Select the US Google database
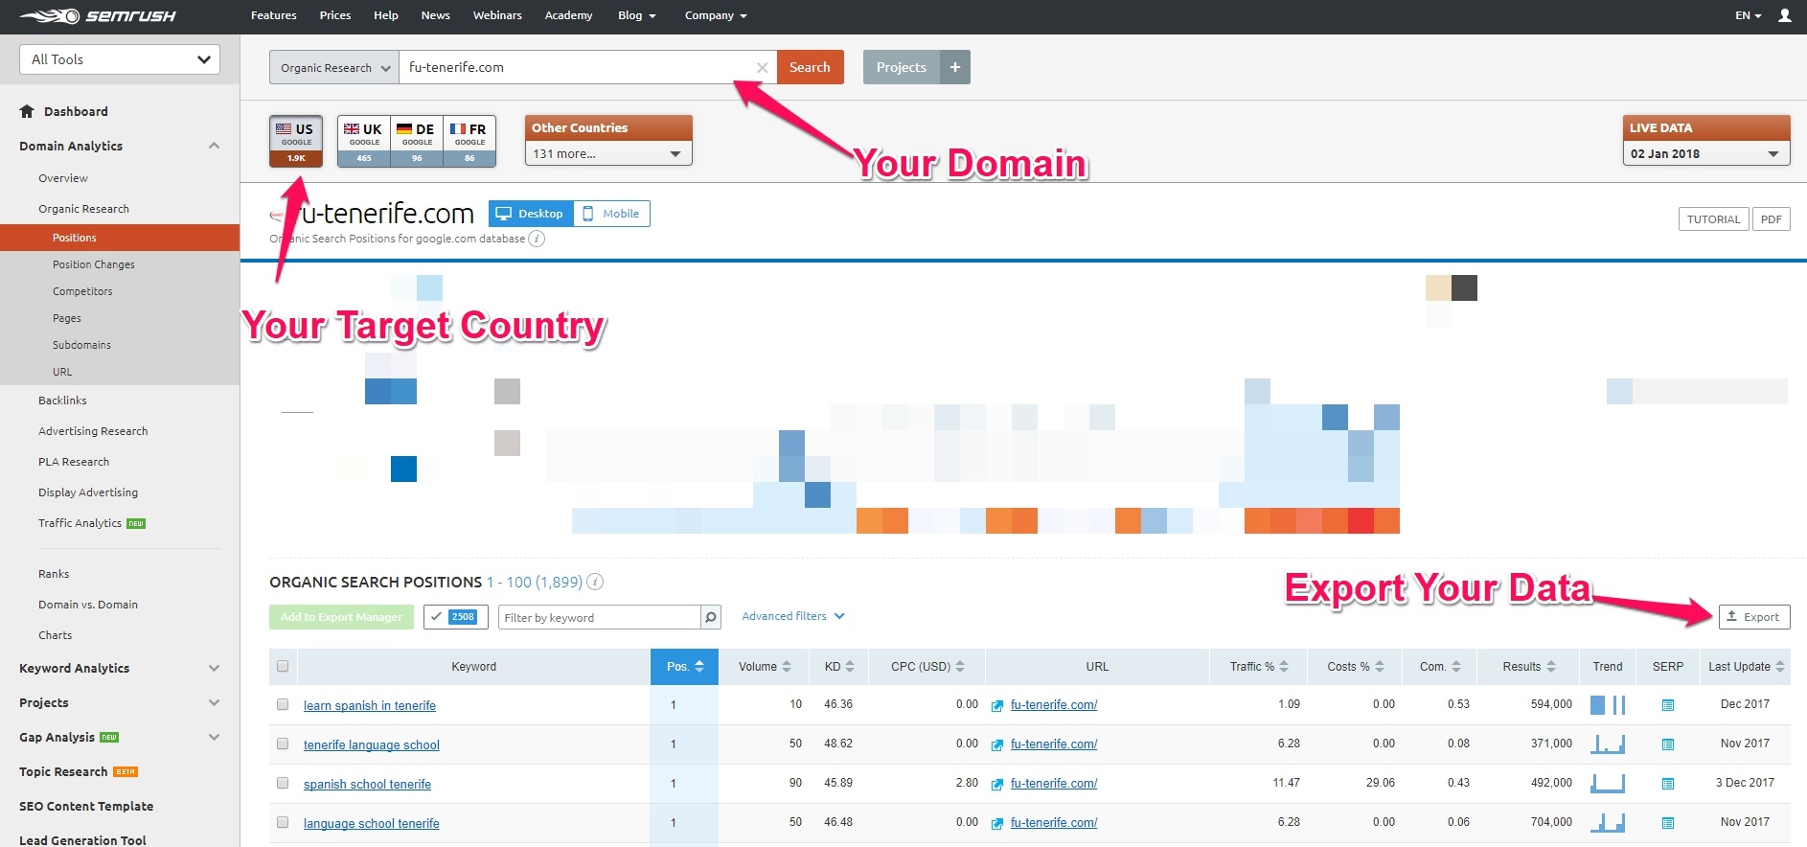Screen dimensions: 1807x847 click(x=296, y=141)
